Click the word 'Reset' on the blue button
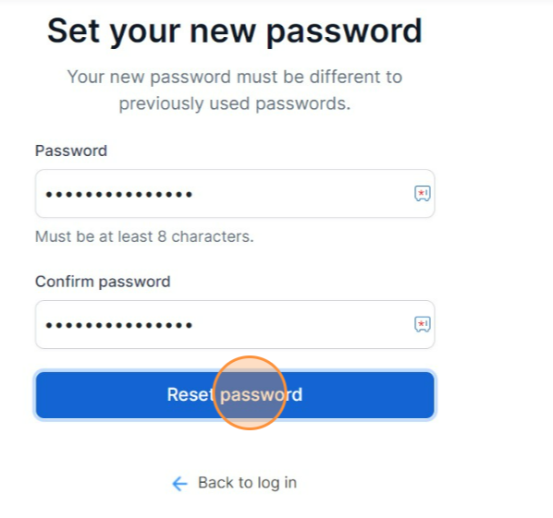This screenshot has height=518, width=553. click(x=190, y=394)
